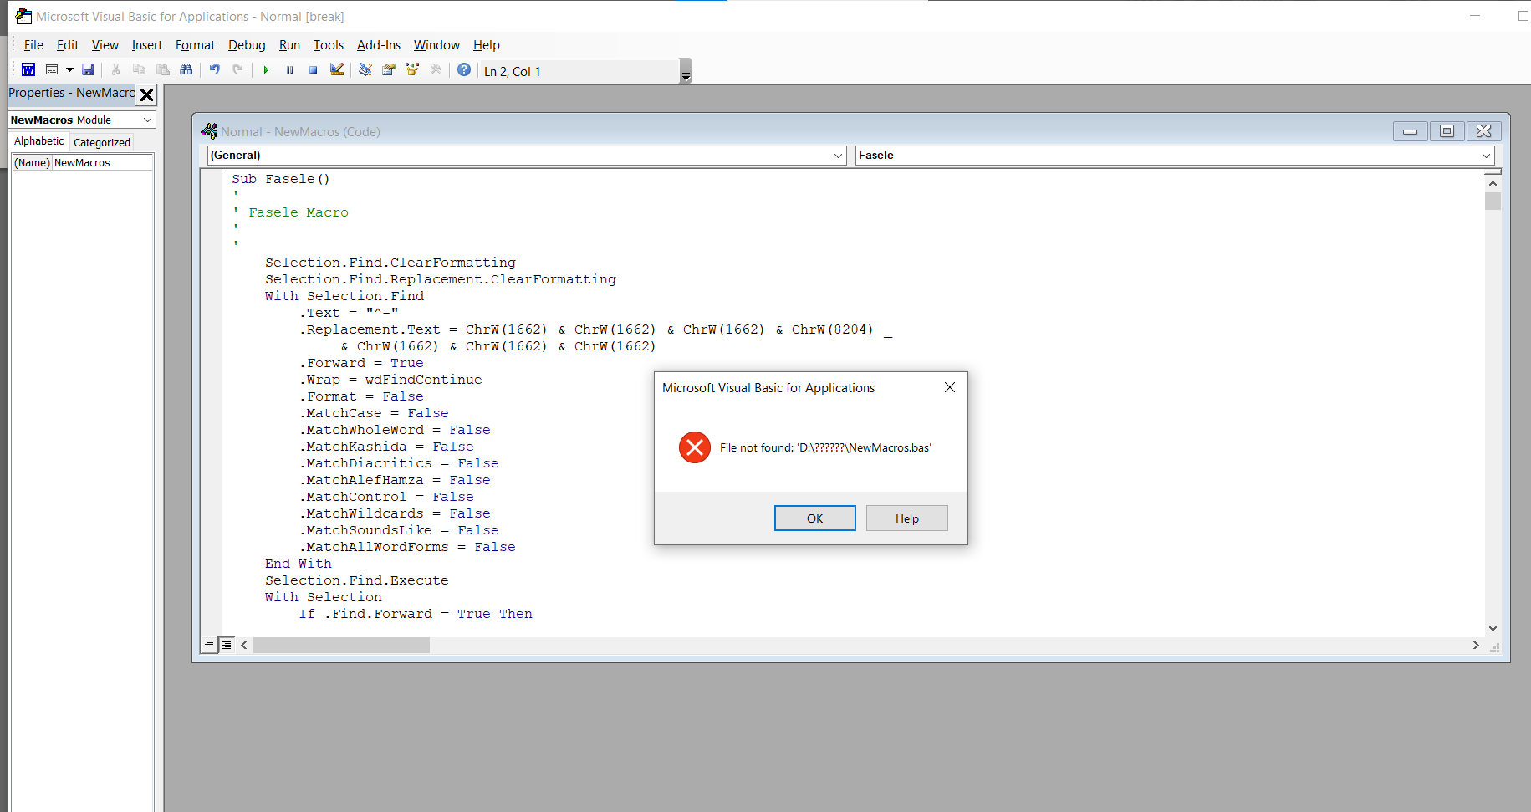Viewport: 1531px width, 812px height.
Task: Toggle Design Mode icon
Action: click(337, 70)
